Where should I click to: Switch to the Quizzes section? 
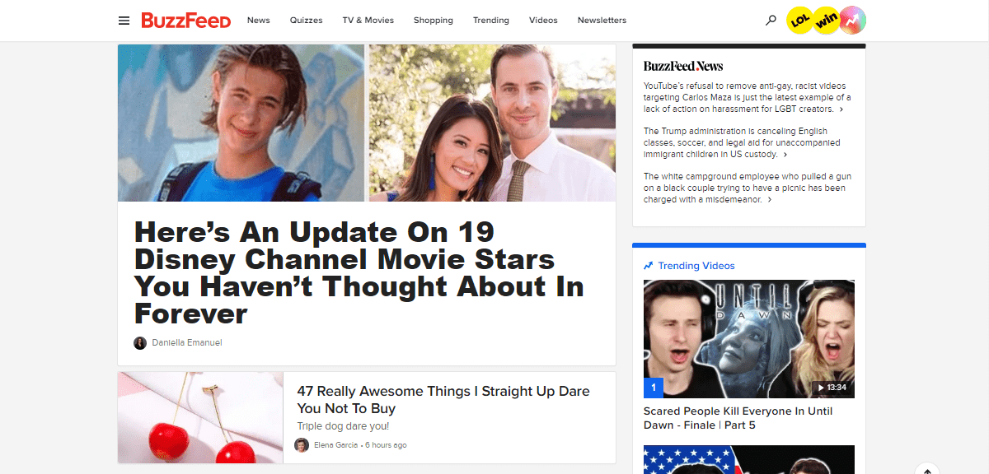pos(306,20)
